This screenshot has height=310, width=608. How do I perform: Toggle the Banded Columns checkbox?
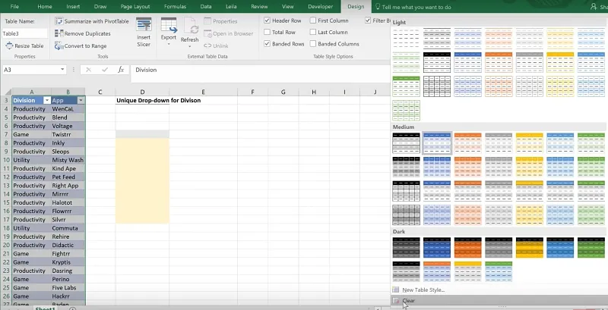[313, 44]
